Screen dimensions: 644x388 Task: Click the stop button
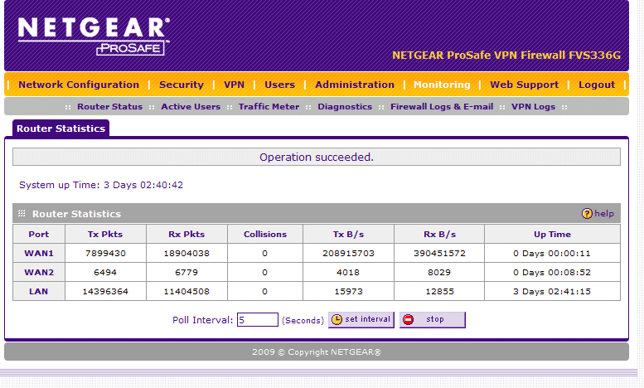click(x=433, y=320)
